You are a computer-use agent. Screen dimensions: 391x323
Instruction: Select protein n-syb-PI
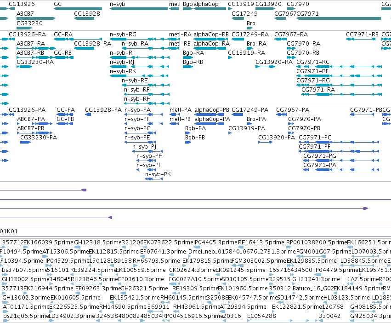[x=148, y=165]
